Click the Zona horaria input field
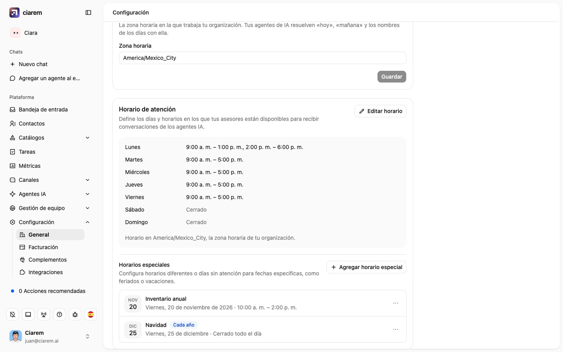 pyautogui.click(x=263, y=58)
